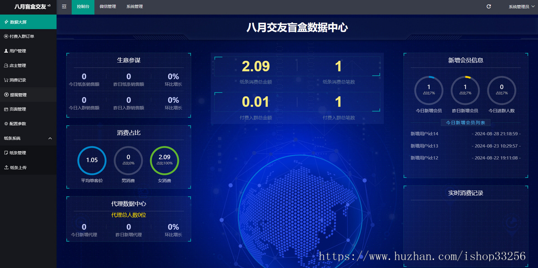Viewport: 538px width, 268px height.
Task: Collapse the 纸条系统 sidebar group
Action: [x=28, y=138]
